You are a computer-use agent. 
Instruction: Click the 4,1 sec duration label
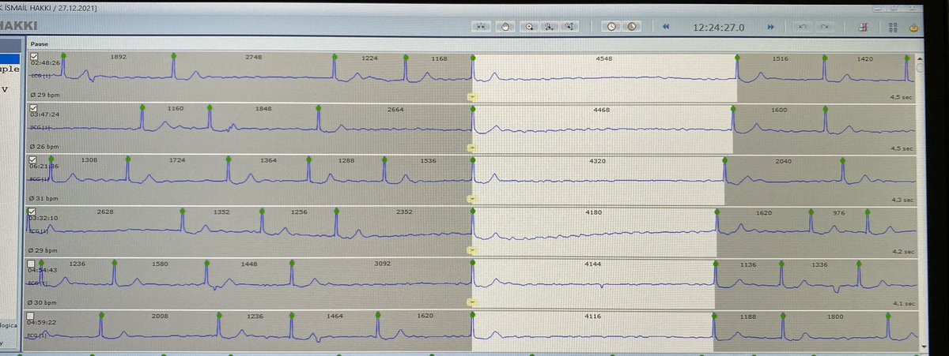pos(902,303)
